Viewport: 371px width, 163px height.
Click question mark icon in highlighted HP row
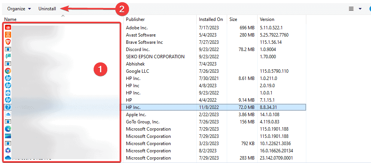[x=8, y=107]
